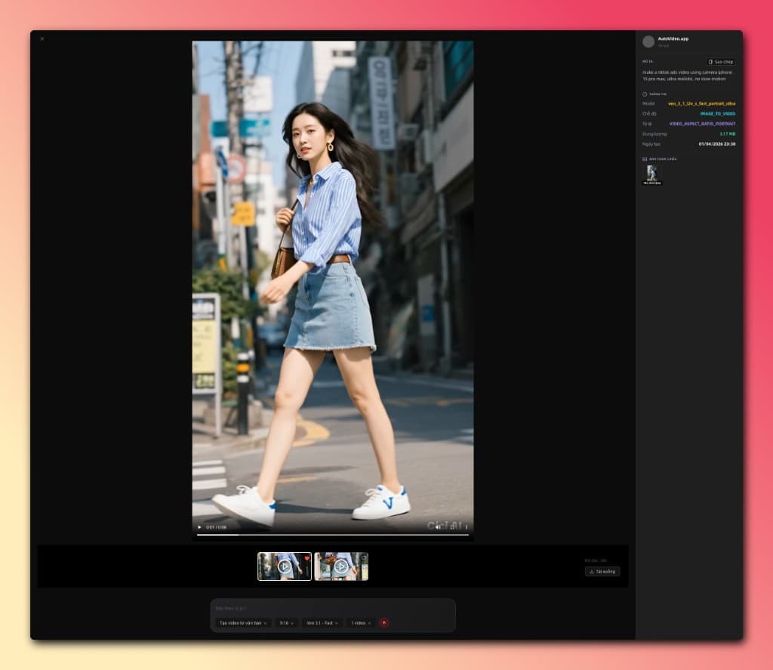Select the reference image thumbnail in the sidebar
The image size is (773, 670).
[x=651, y=173]
